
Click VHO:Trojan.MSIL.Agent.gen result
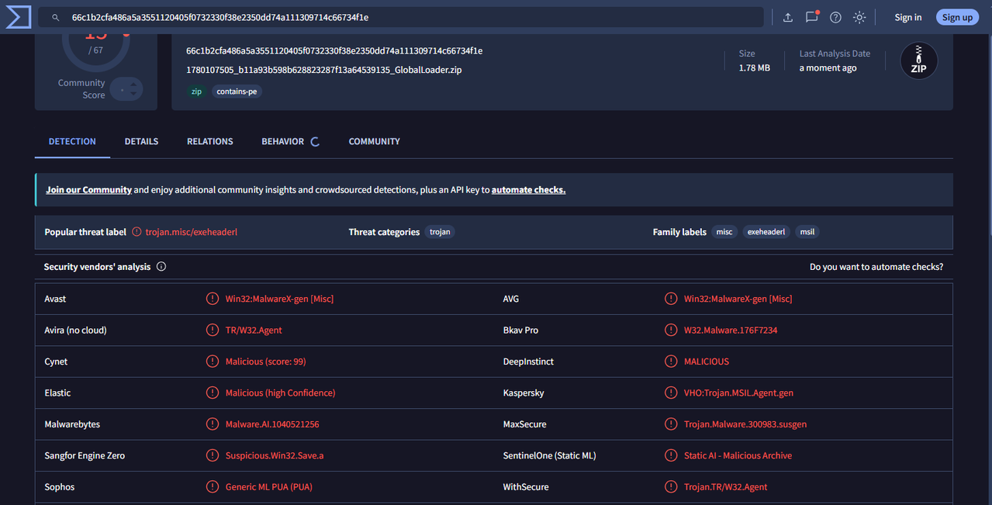pyautogui.click(x=738, y=393)
